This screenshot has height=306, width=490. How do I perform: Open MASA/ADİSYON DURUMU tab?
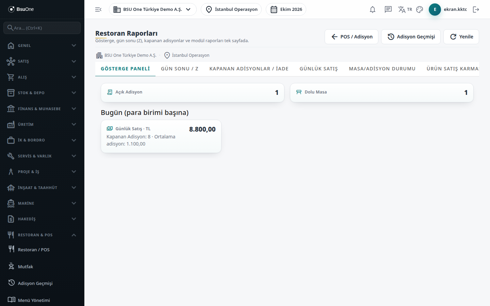coord(382,69)
